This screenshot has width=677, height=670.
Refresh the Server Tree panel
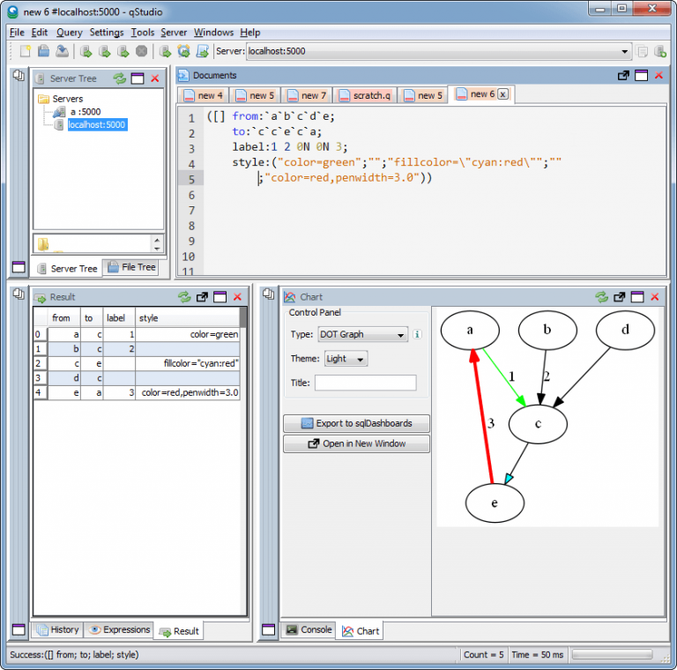click(x=120, y=78)
